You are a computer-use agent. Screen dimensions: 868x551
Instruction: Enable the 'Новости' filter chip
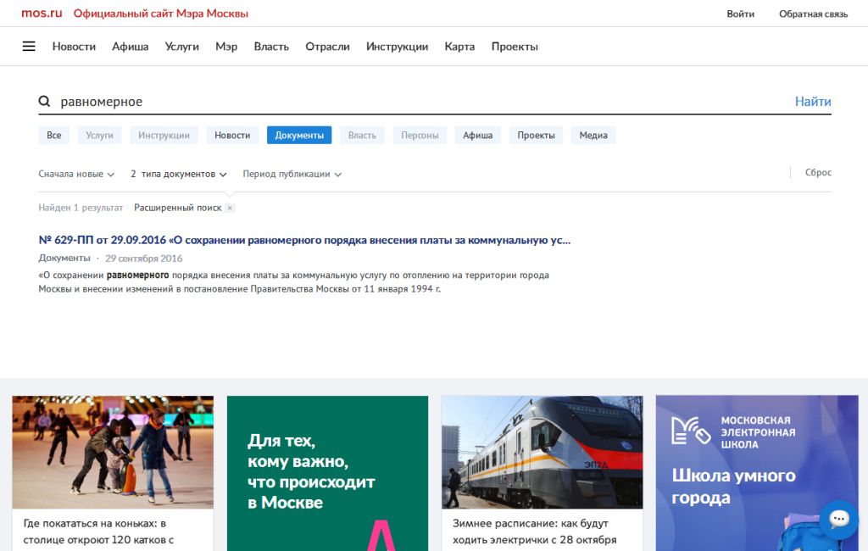(x=232, y=135)
